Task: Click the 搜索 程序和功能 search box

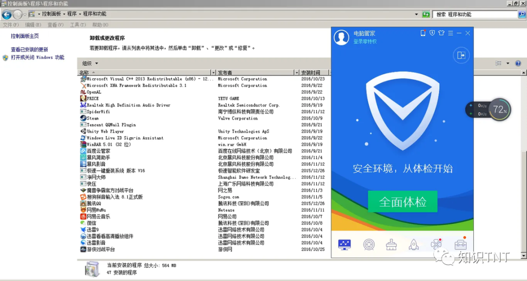Action: (x=475, y=14)
